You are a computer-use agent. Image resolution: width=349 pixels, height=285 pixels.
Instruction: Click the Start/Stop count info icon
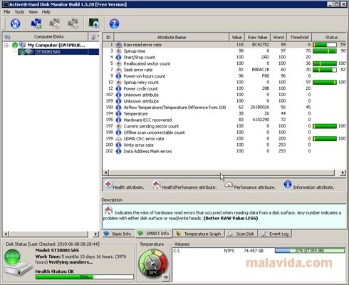(118, 57)
